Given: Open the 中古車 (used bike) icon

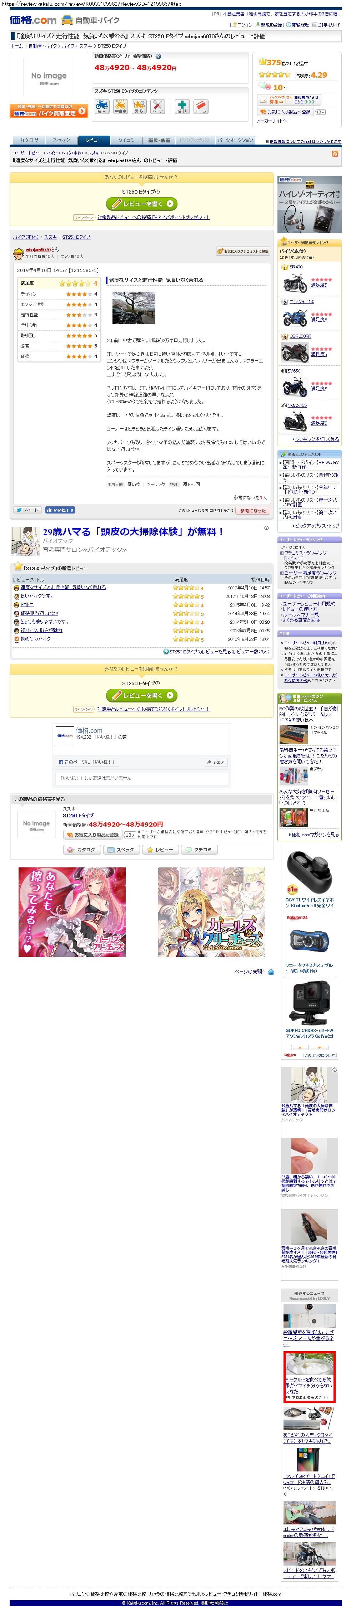Looking at the screenshot, I should click(120, 107).
